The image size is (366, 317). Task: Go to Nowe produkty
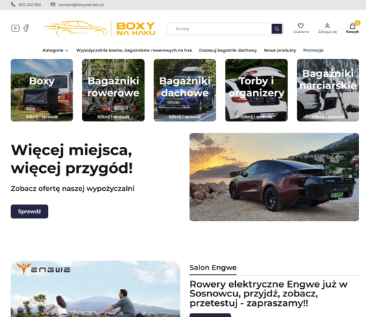280,50
